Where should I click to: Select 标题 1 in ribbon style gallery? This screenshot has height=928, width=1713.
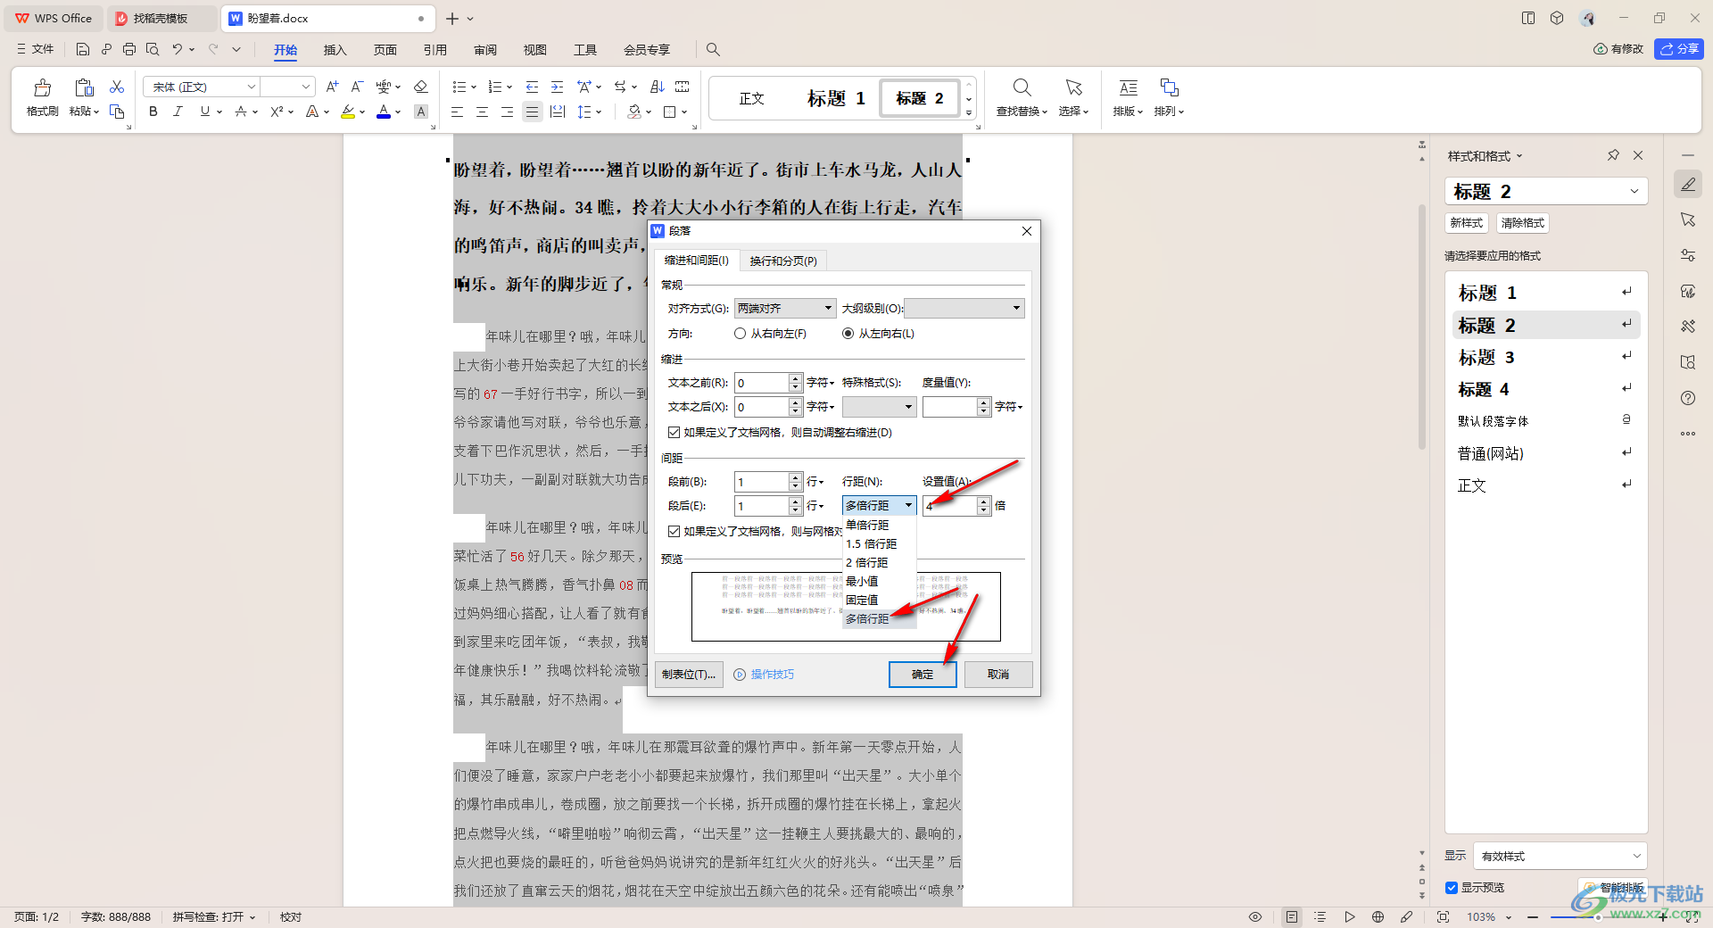click(x=836, y=98)
